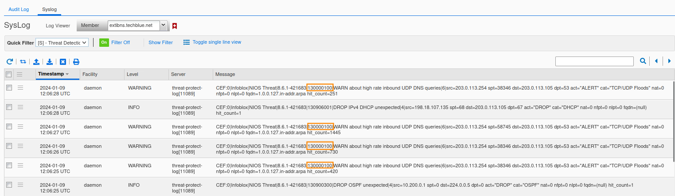Click the search magnifier icon
This screenshot has height=196, width=675.
tap(643, 61)
